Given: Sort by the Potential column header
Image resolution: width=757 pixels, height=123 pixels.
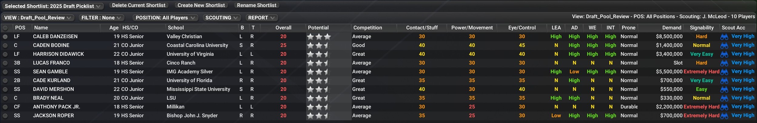Looking at the screenshot, I should click(x=318, y=28).
